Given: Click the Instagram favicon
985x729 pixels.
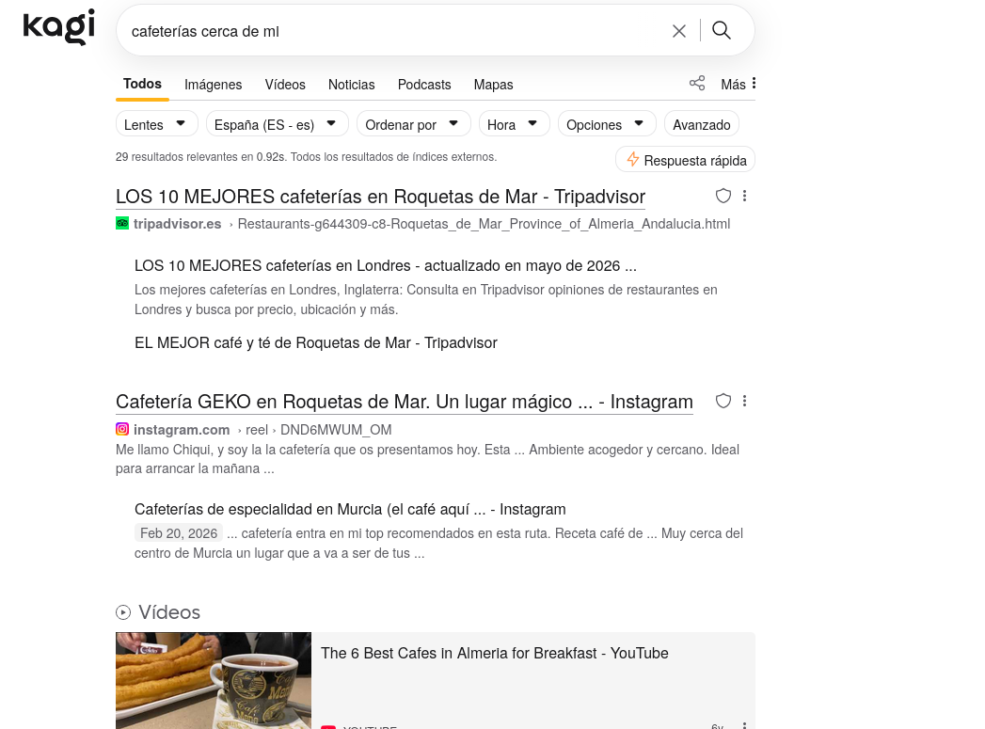Looking at the screenshot, I should click(x=122, y=430).
